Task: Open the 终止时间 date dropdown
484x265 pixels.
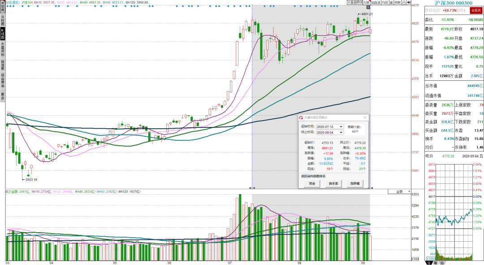Action: tap(341, 133)
